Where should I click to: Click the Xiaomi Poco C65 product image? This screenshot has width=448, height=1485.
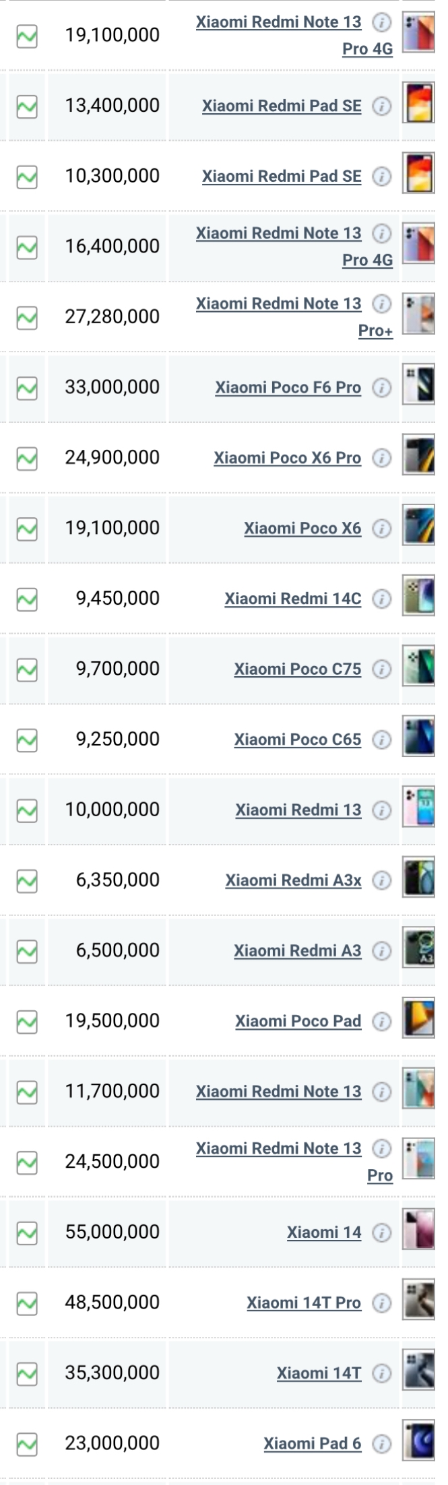(418, 737)
